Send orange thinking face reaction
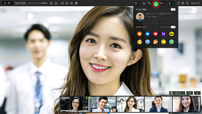202x114 pixels. point(156,42)
